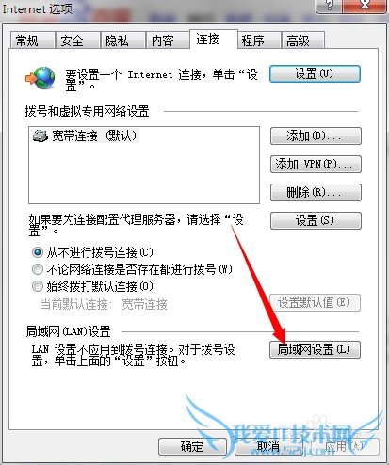Click the 设置(U) button
Screen dimensions: 389x465
coord(315,73)
